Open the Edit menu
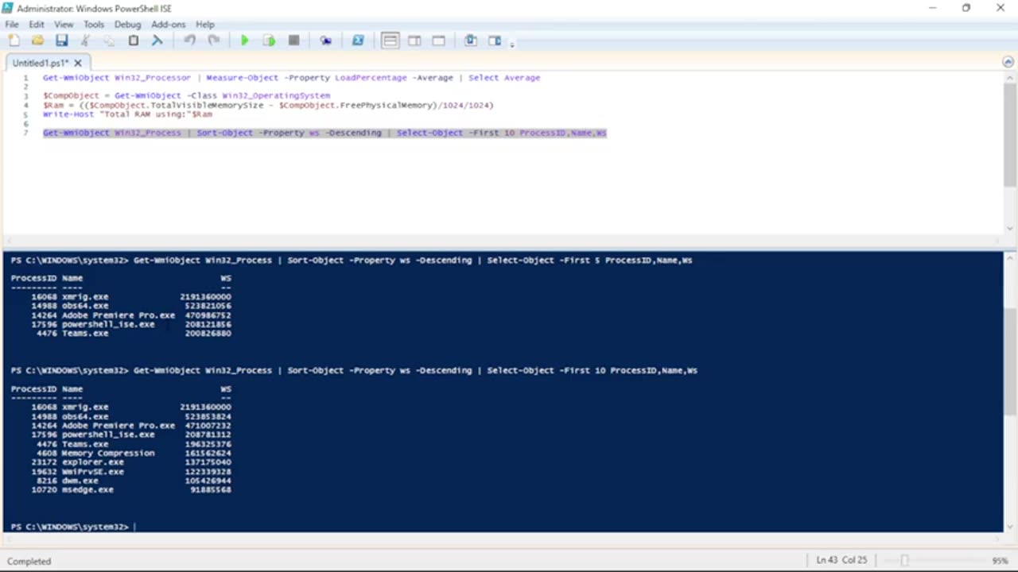 [37, 25]
